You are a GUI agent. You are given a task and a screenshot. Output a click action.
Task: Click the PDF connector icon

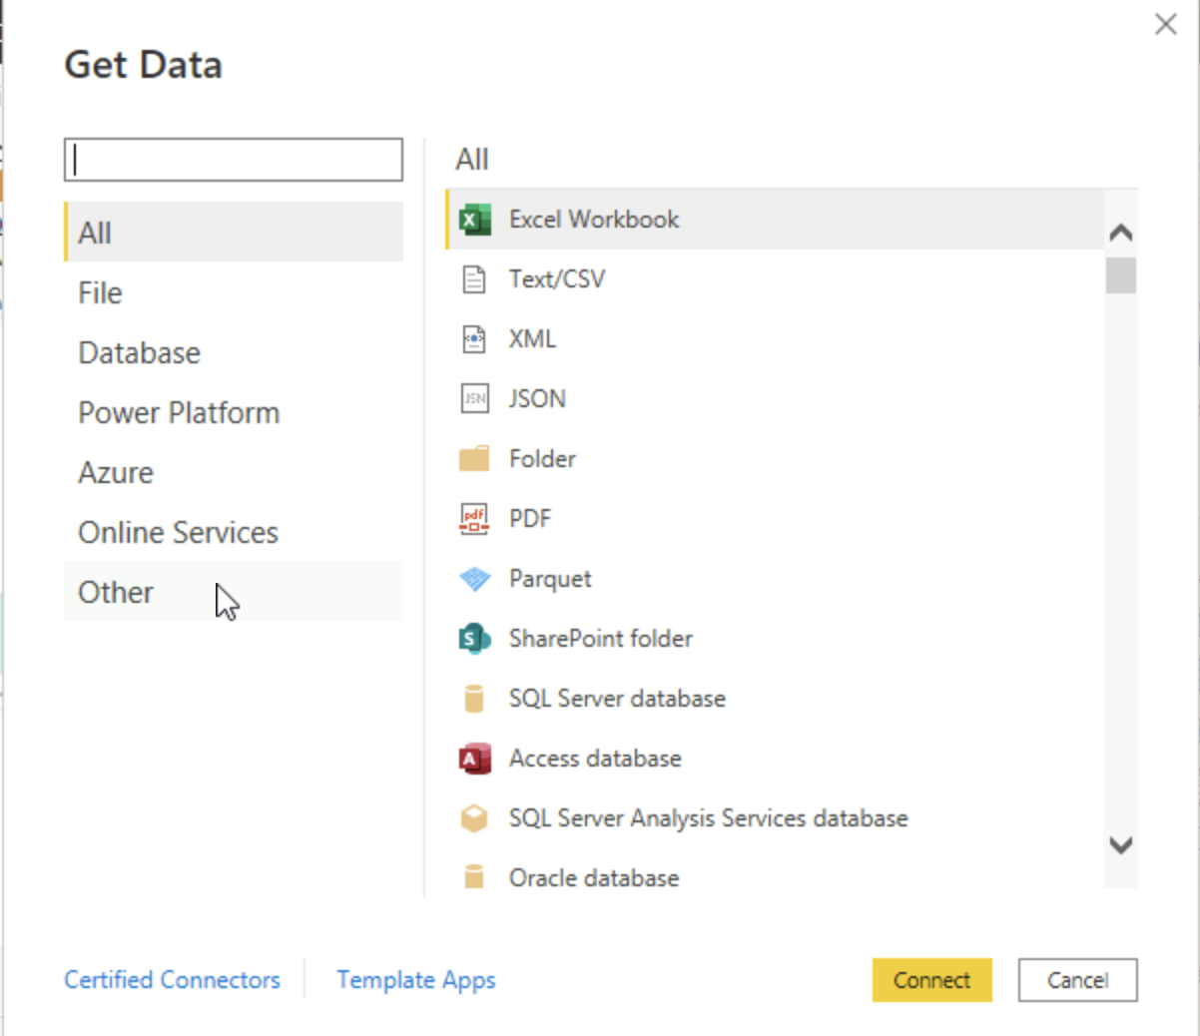[474, 519]
